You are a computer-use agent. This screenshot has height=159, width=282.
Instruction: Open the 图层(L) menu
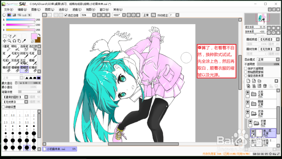pos(49,10)
